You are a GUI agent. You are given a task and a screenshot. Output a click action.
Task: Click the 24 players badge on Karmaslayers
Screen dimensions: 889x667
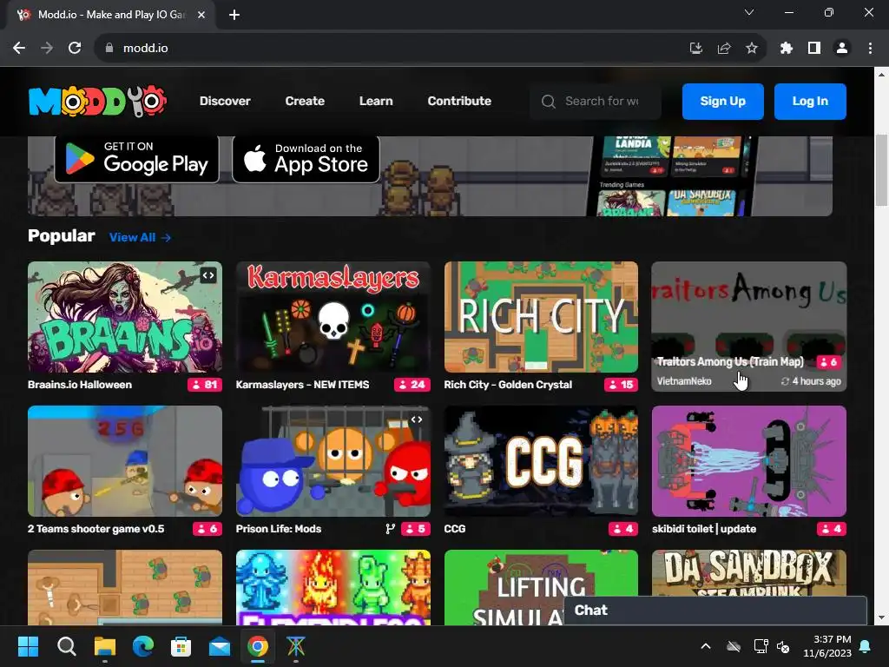[x=412, y=385]
